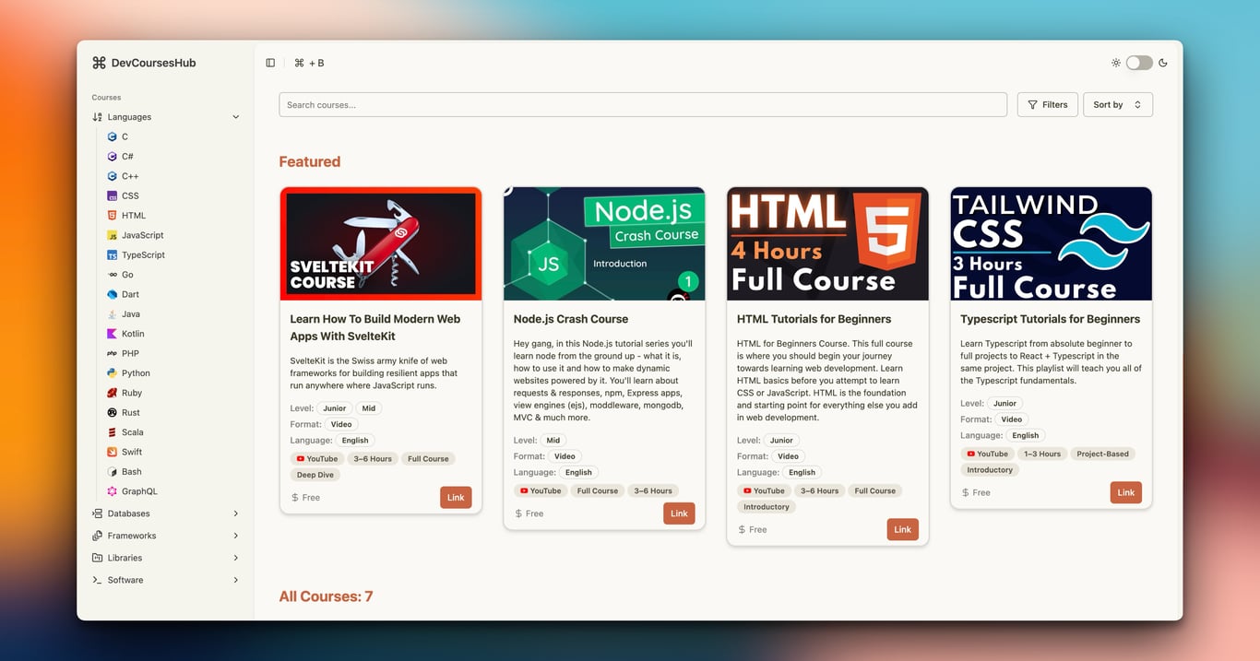Screen dimensions: 1260x661
Task: Click the Go language icon
Action: click(112, 275)
